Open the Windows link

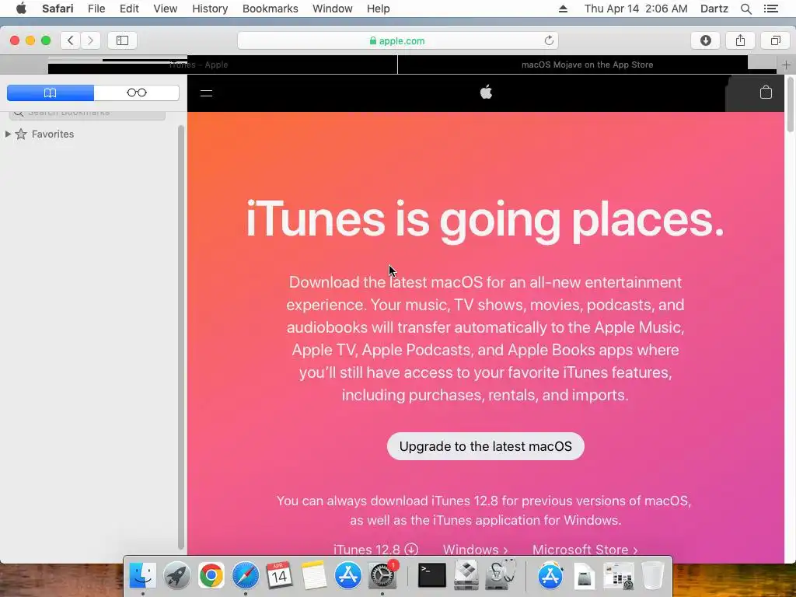(x=475, y=550)
